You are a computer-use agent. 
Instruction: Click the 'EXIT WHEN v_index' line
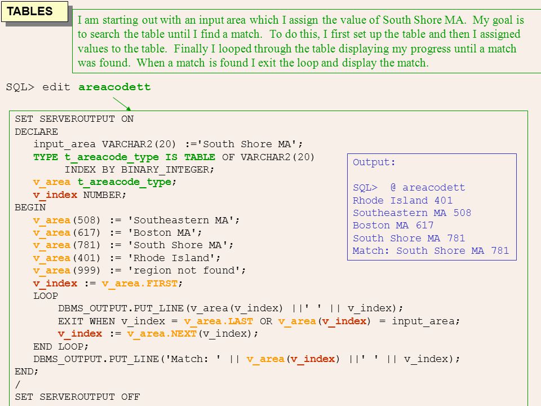pos(259,321)
